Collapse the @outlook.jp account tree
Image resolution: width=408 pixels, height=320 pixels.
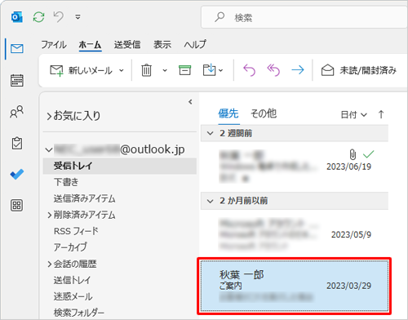[x=49, y=149]
